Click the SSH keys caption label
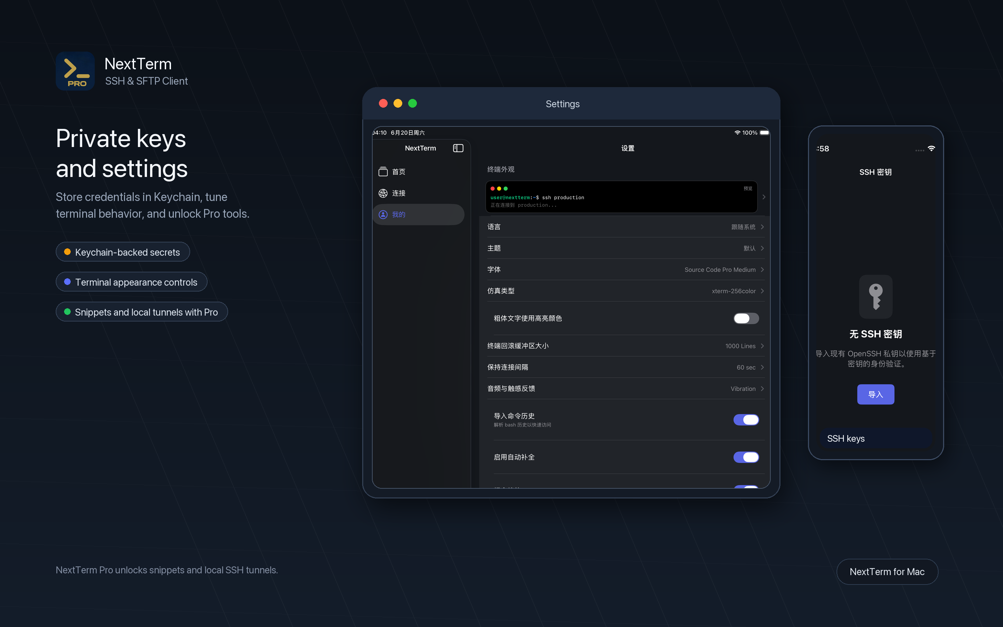The image size is (1003, 627). 846,438
